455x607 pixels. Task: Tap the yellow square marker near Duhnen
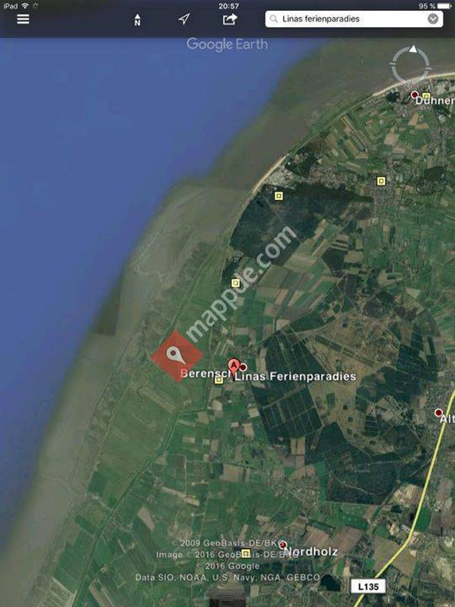point(426,96)
